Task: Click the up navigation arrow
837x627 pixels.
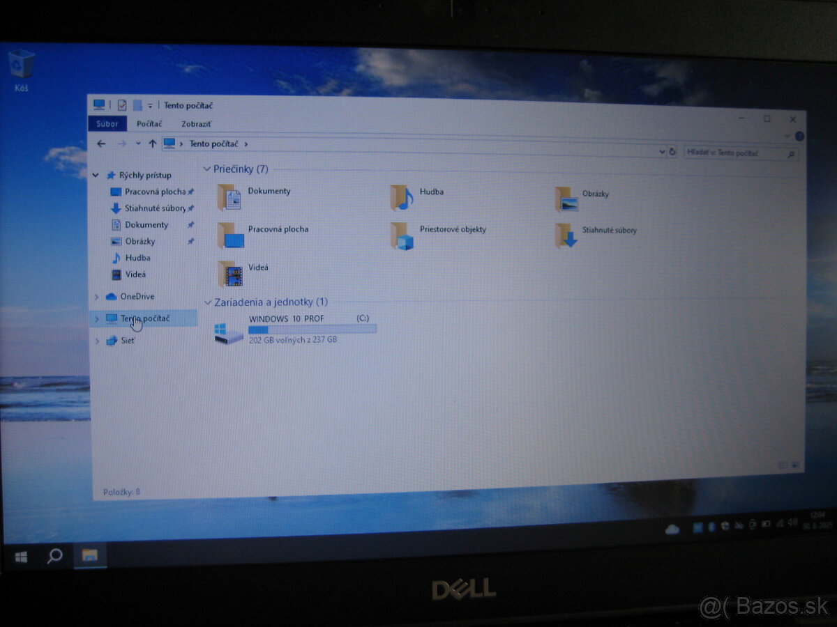Action: [x=152, y=144]
